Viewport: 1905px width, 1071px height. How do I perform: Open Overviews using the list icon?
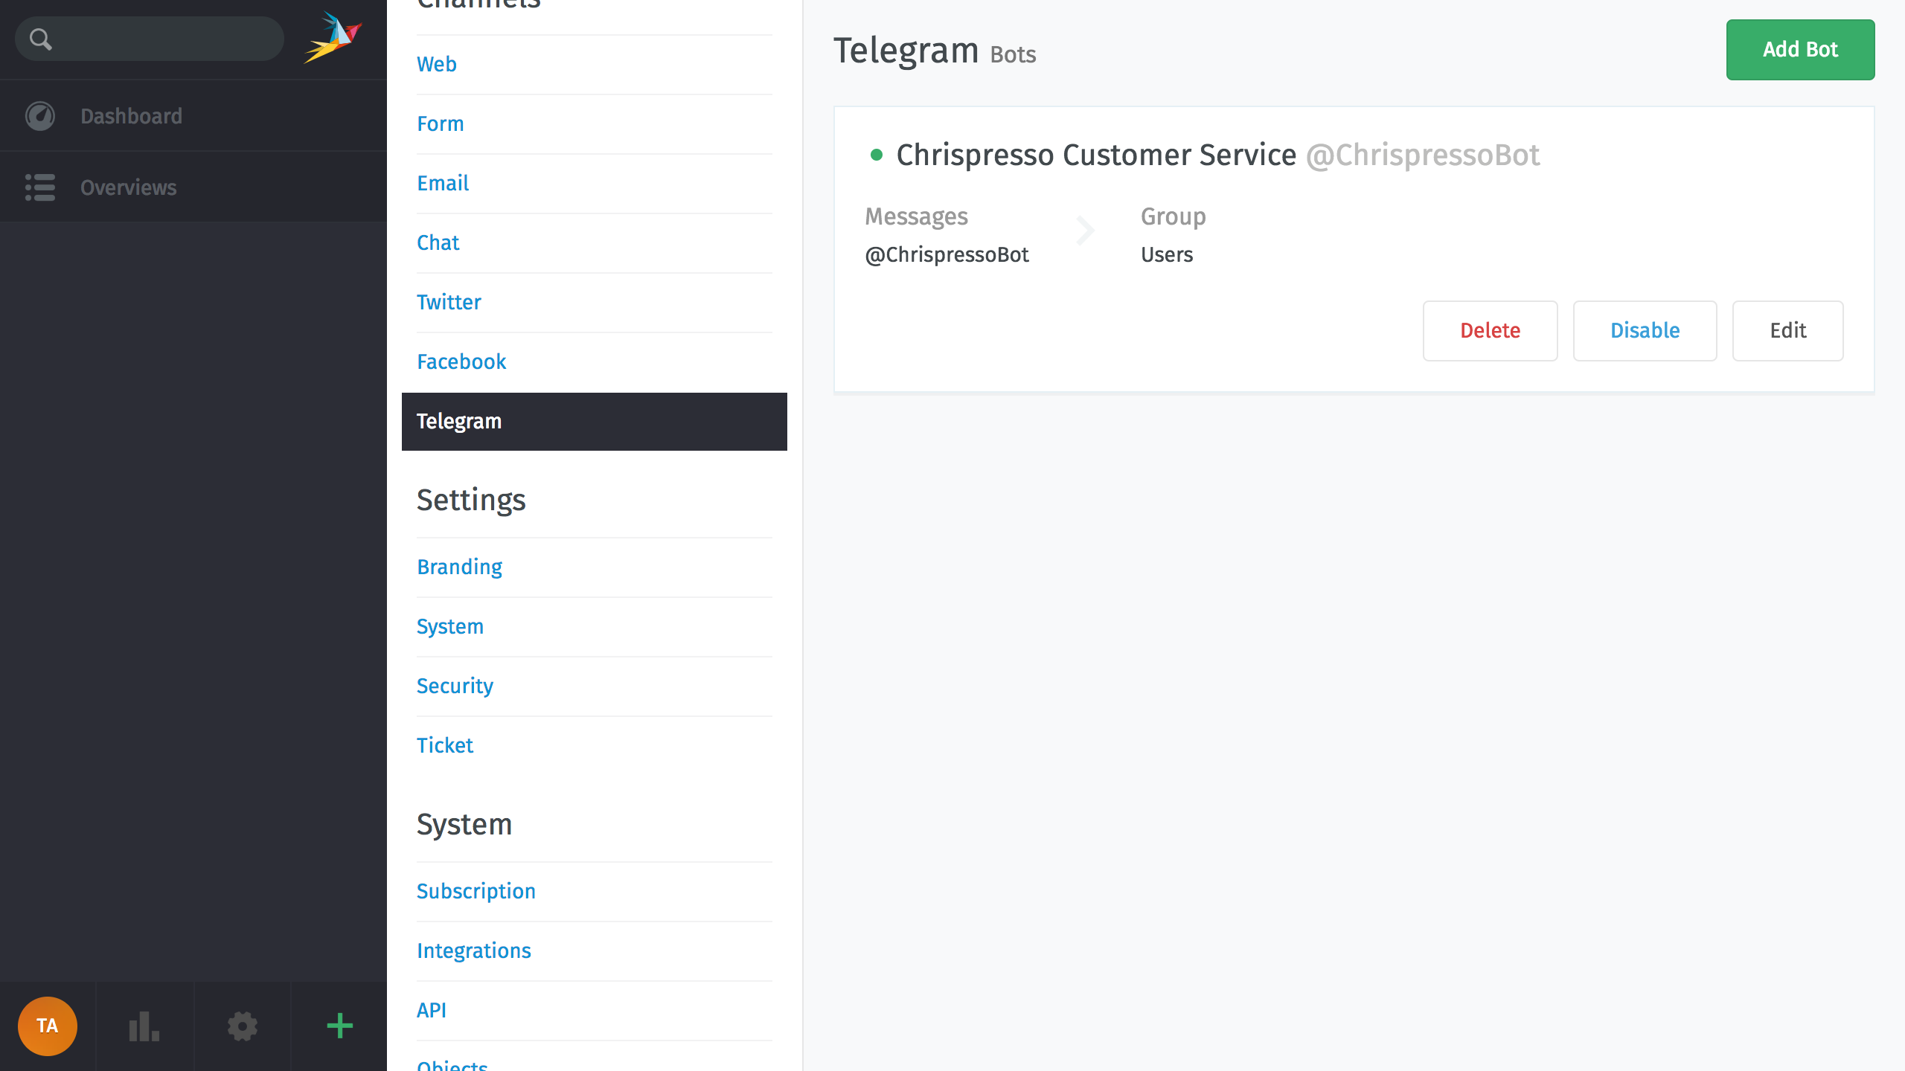coord(40,187)
